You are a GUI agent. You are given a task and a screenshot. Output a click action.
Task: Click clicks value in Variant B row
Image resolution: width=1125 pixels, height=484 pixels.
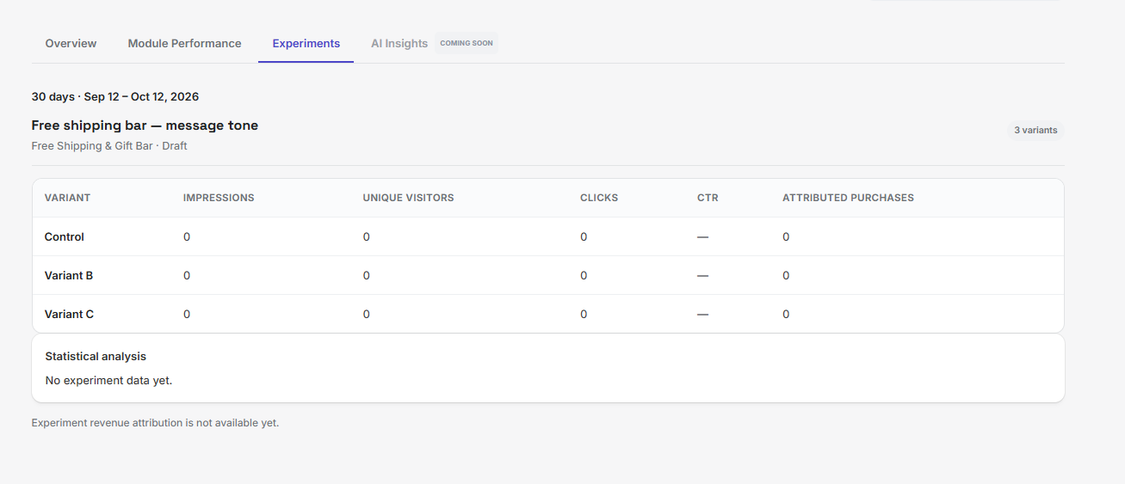584,275
